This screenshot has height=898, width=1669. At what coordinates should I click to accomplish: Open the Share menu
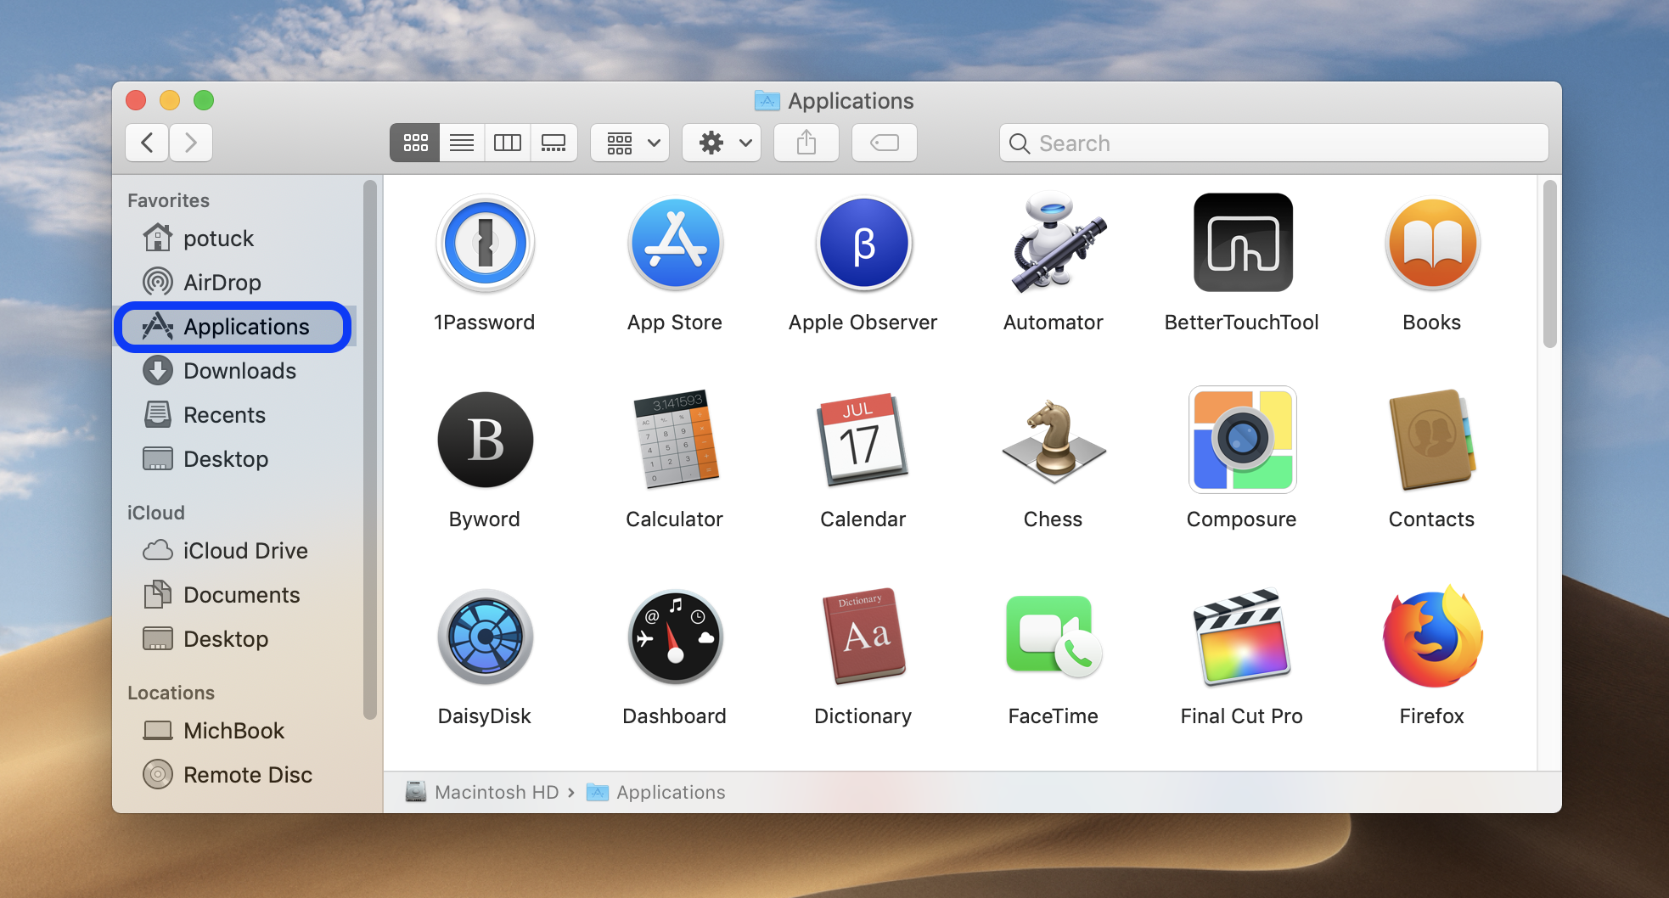[x=806, y=143]
